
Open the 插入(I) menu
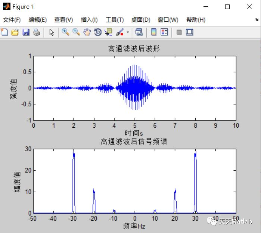pos(89,20)
